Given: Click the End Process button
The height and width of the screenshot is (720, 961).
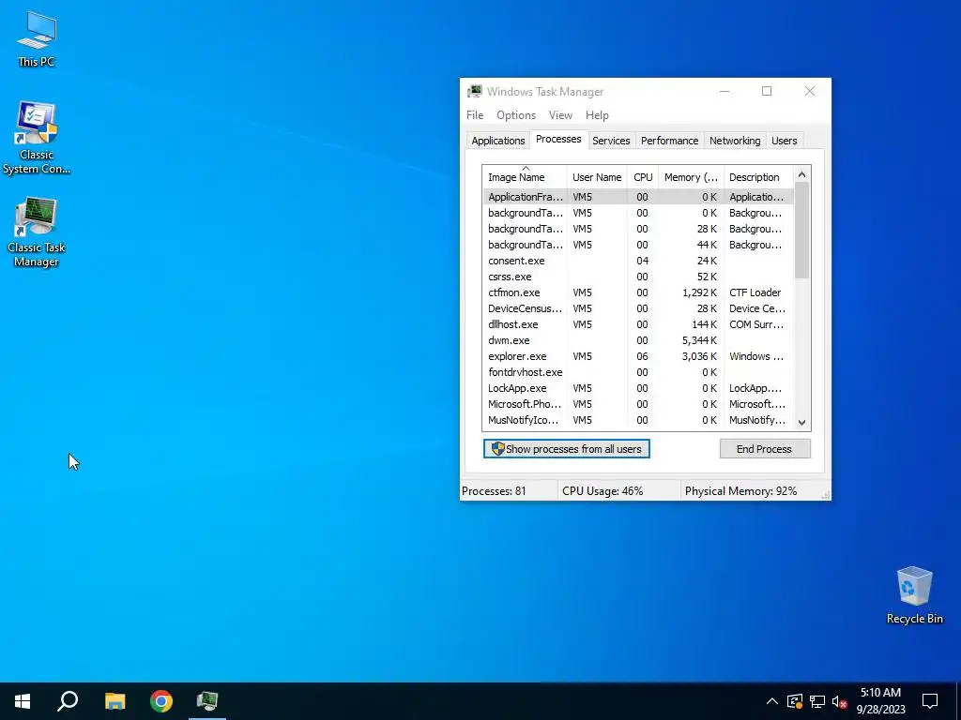Looking at the screenshot, I should click(765, 449).
